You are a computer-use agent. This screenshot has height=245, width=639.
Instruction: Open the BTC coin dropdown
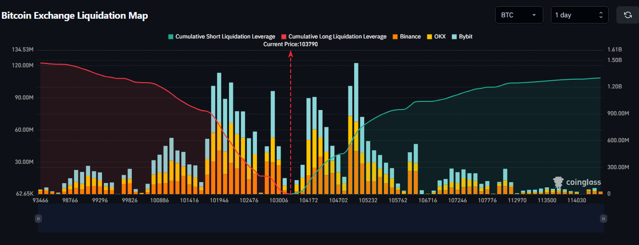[519, 15]
